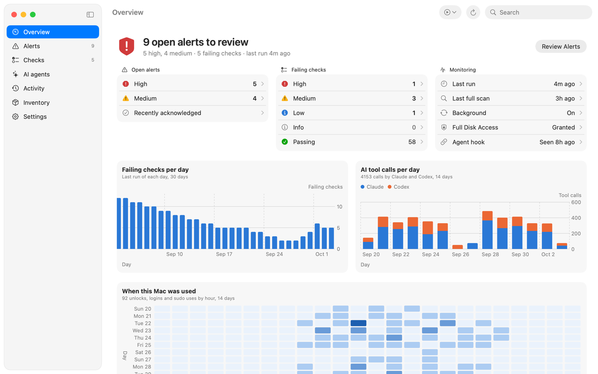Click the Last run clock icon
This screenshot has height=374, width=598.
click(444, 84)
